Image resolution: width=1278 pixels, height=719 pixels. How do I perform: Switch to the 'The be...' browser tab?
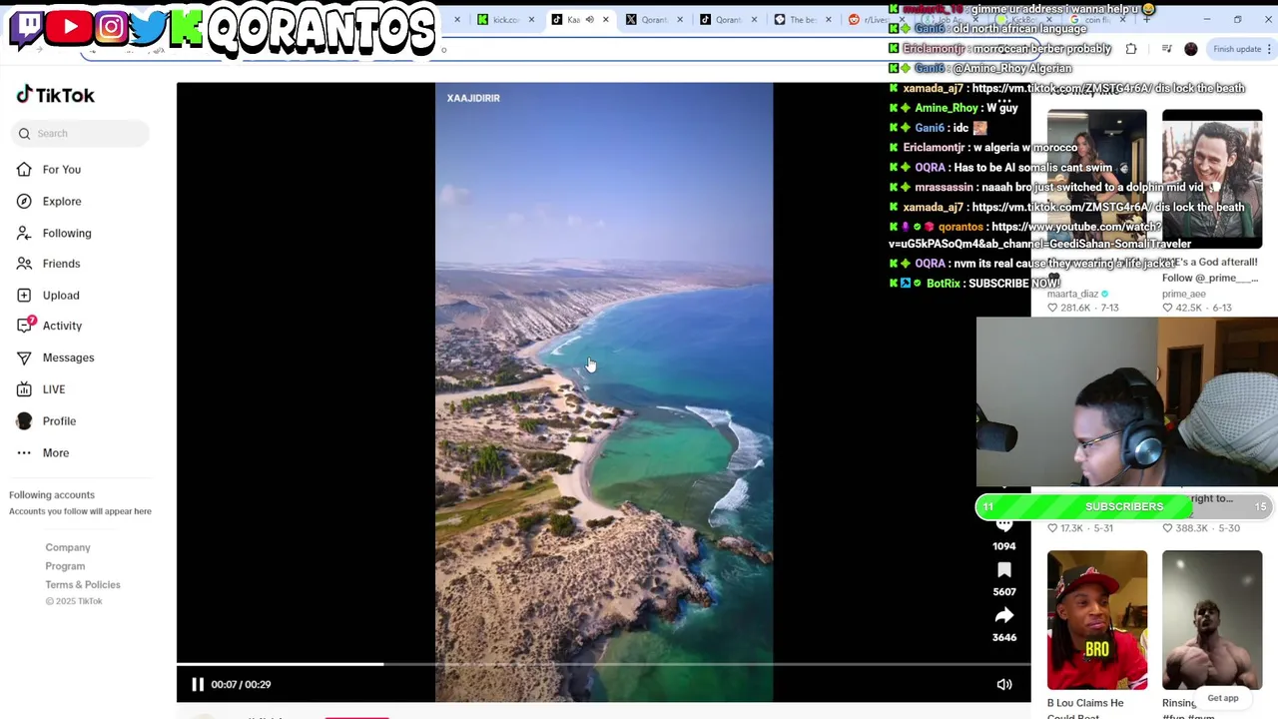pyautogui.click(x=803, y=20)
